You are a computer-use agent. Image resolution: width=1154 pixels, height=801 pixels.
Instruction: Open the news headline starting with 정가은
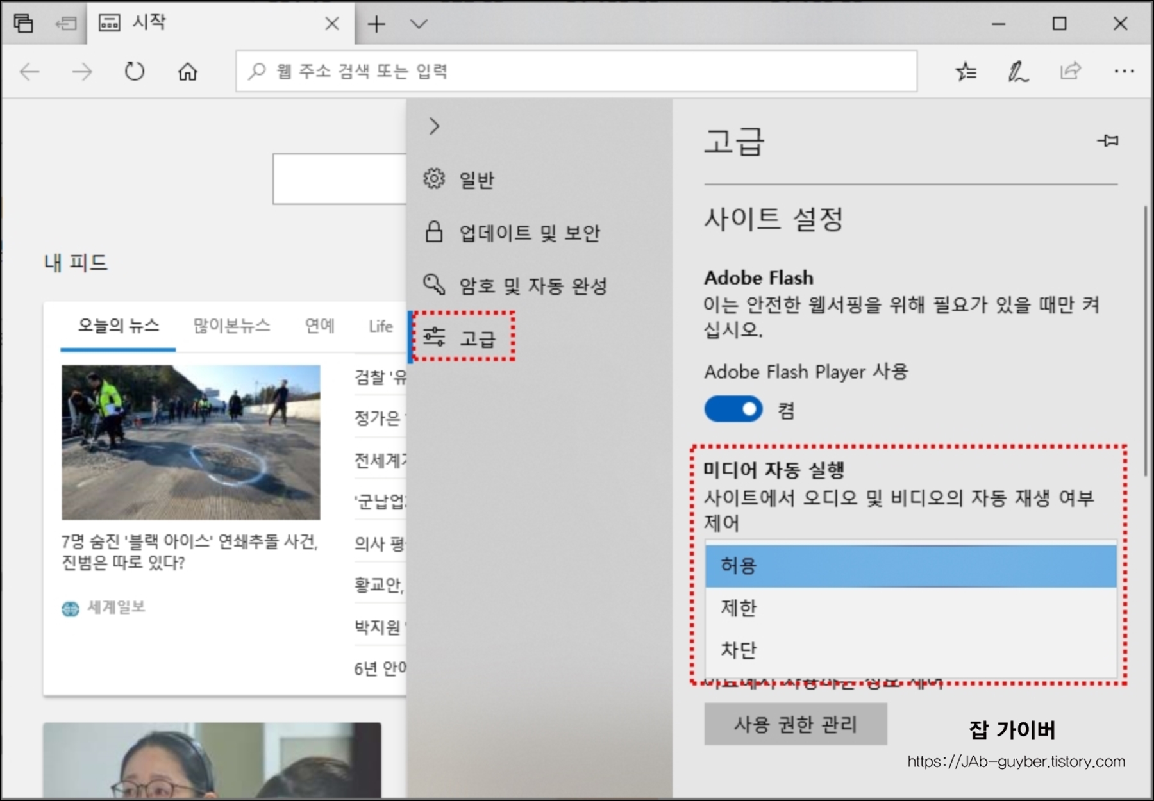tap(380, 418)
